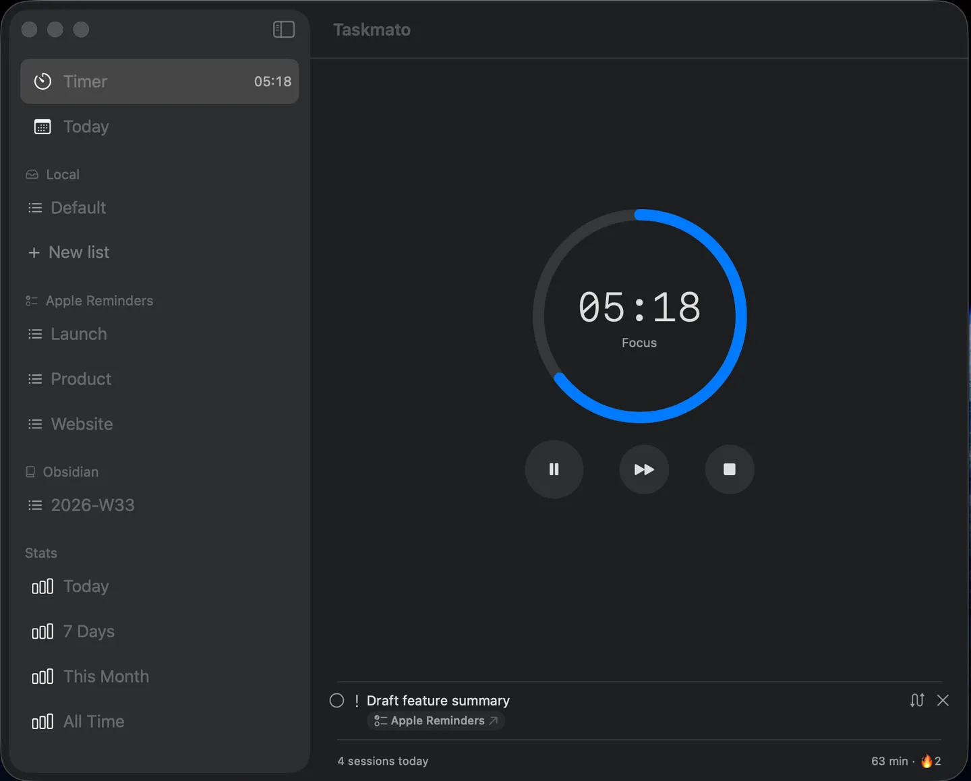Click the flame streak icon
The image size is (971, 781).
click(927, 761)
